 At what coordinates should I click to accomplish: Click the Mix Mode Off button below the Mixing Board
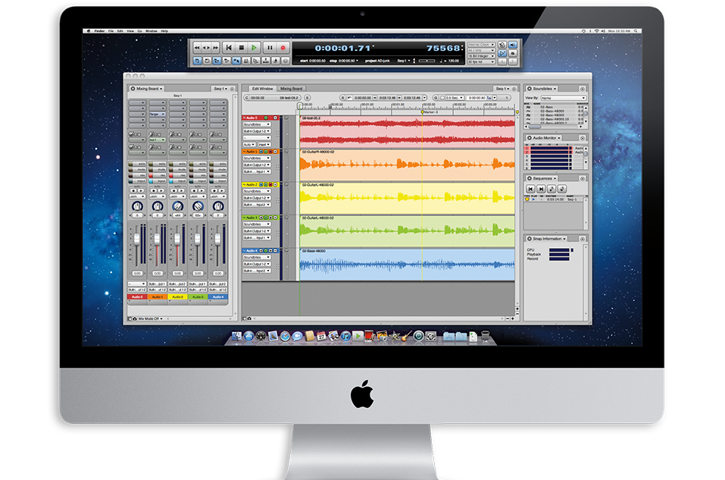pos(149,318)
